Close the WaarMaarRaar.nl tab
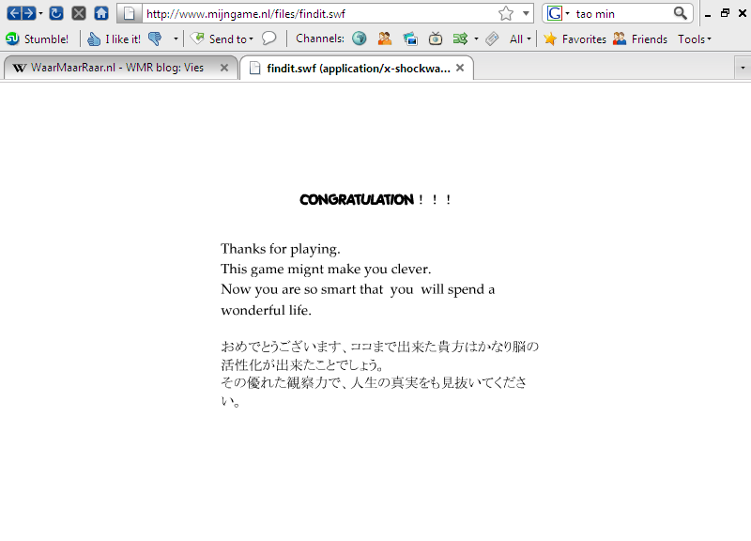 [224, 68]
